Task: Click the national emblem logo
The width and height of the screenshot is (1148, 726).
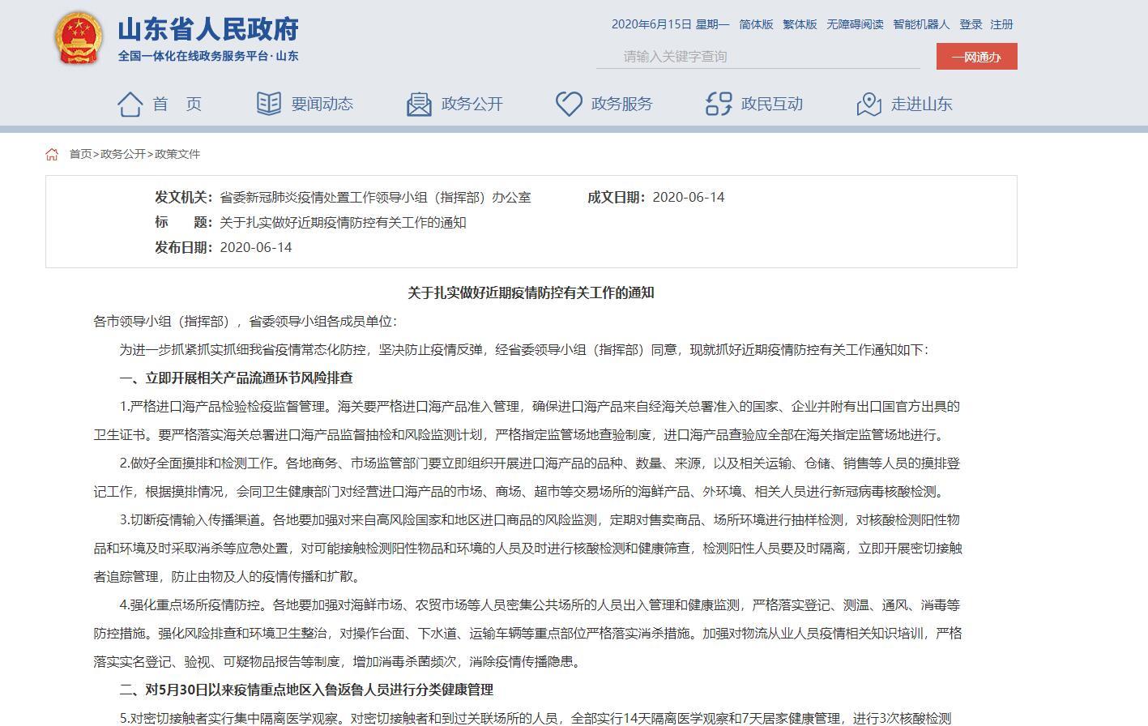Action: (x=78, y=37)
